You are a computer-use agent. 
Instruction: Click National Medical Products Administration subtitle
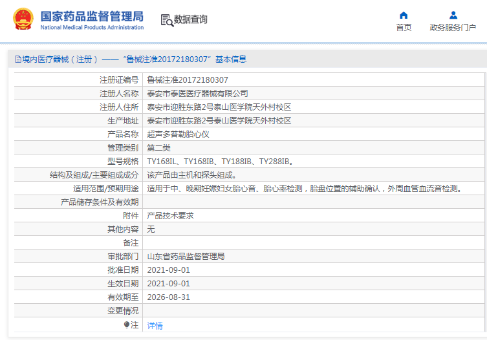[92, 27]
